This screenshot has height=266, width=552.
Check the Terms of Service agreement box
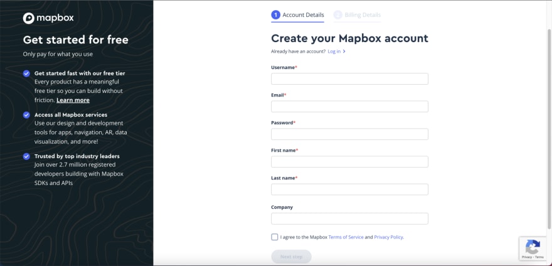click(275, 237)
